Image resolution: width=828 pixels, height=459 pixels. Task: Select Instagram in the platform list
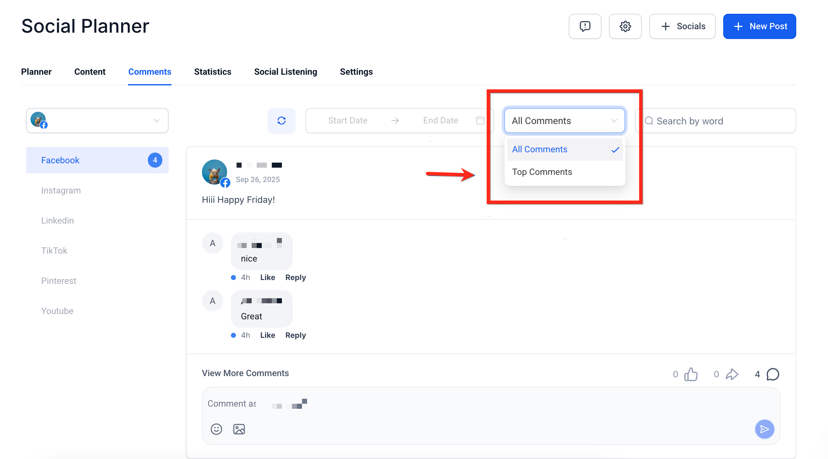pyautogui.click(x=61, y=191)
